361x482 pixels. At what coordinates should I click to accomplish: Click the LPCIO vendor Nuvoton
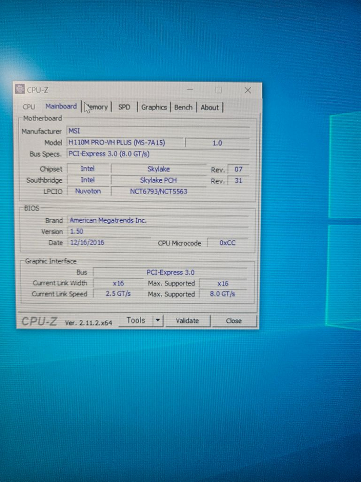click(x=88, y=191)
